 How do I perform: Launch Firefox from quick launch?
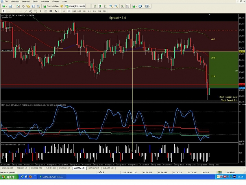tap(30, 177)
